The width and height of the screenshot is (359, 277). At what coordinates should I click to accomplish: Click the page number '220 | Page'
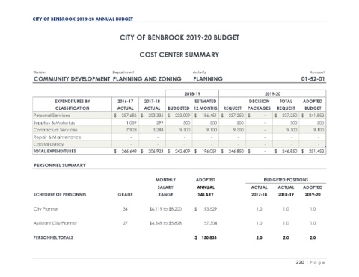(x=310, y=263)
